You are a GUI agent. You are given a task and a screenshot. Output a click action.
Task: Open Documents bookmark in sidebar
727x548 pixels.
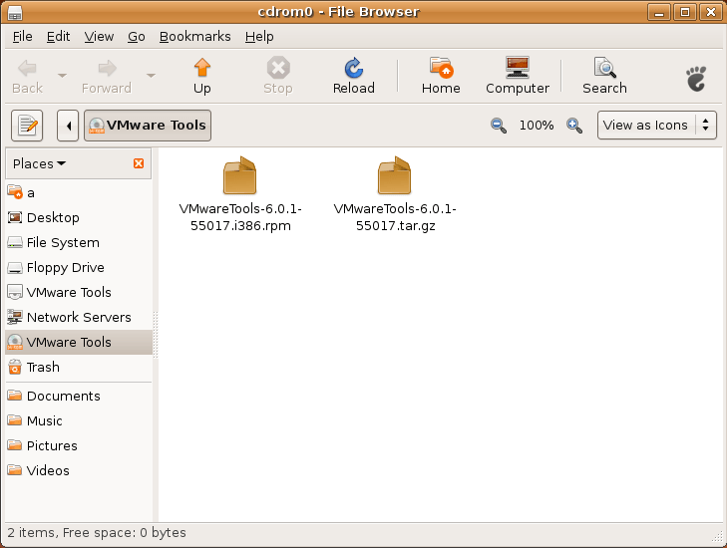click(x=79, y=397)
